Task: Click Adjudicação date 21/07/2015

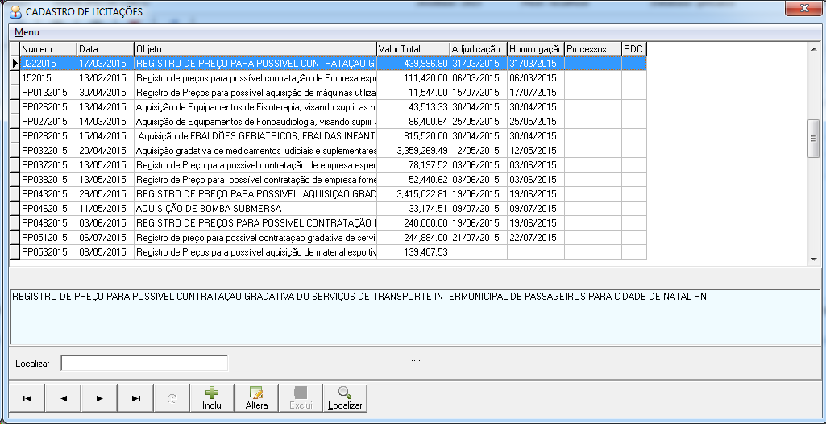Action: coord(479,238)
